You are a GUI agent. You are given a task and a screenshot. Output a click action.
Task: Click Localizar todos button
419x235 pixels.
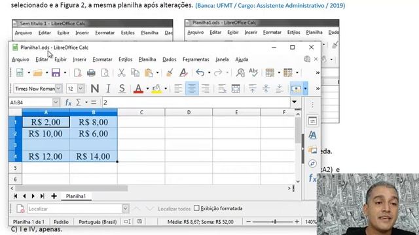[x=174, y=209]
